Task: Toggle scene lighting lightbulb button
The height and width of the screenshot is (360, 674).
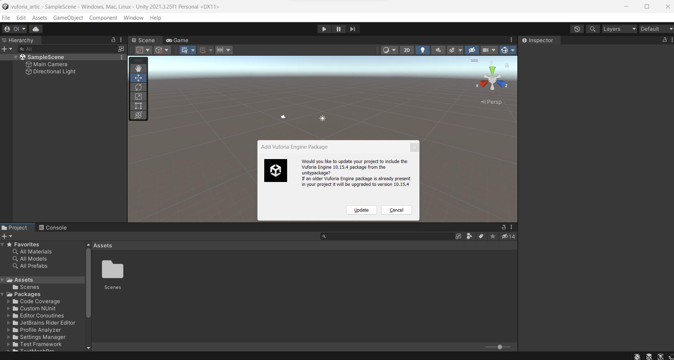Action: (422, 50)
